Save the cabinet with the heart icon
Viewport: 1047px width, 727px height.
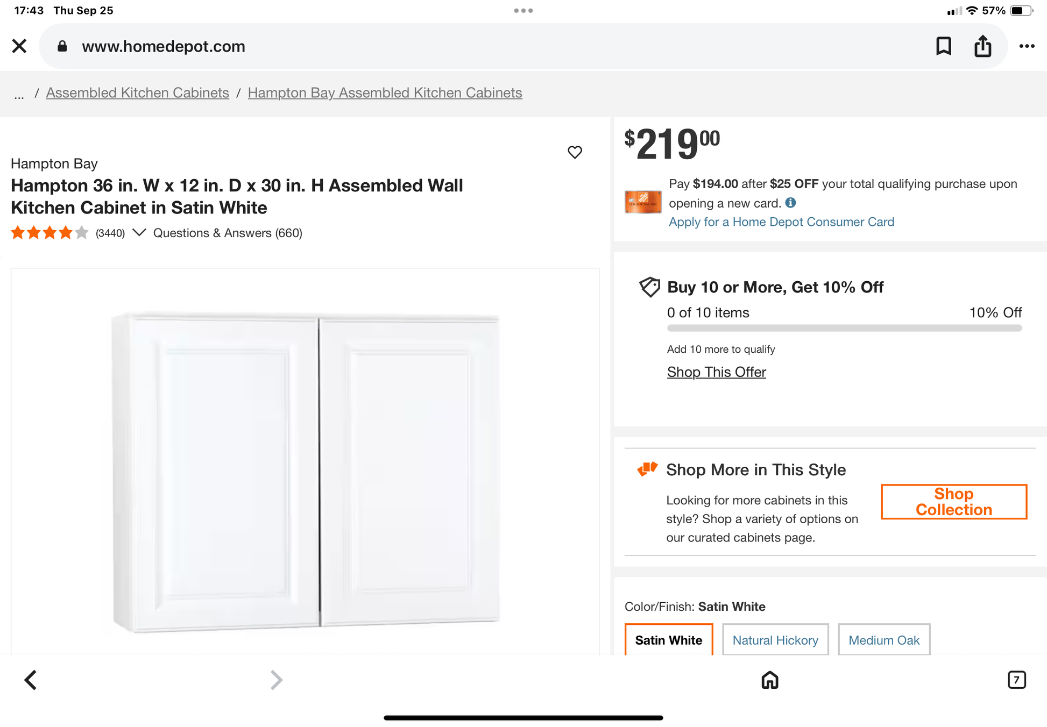[575, 152]
